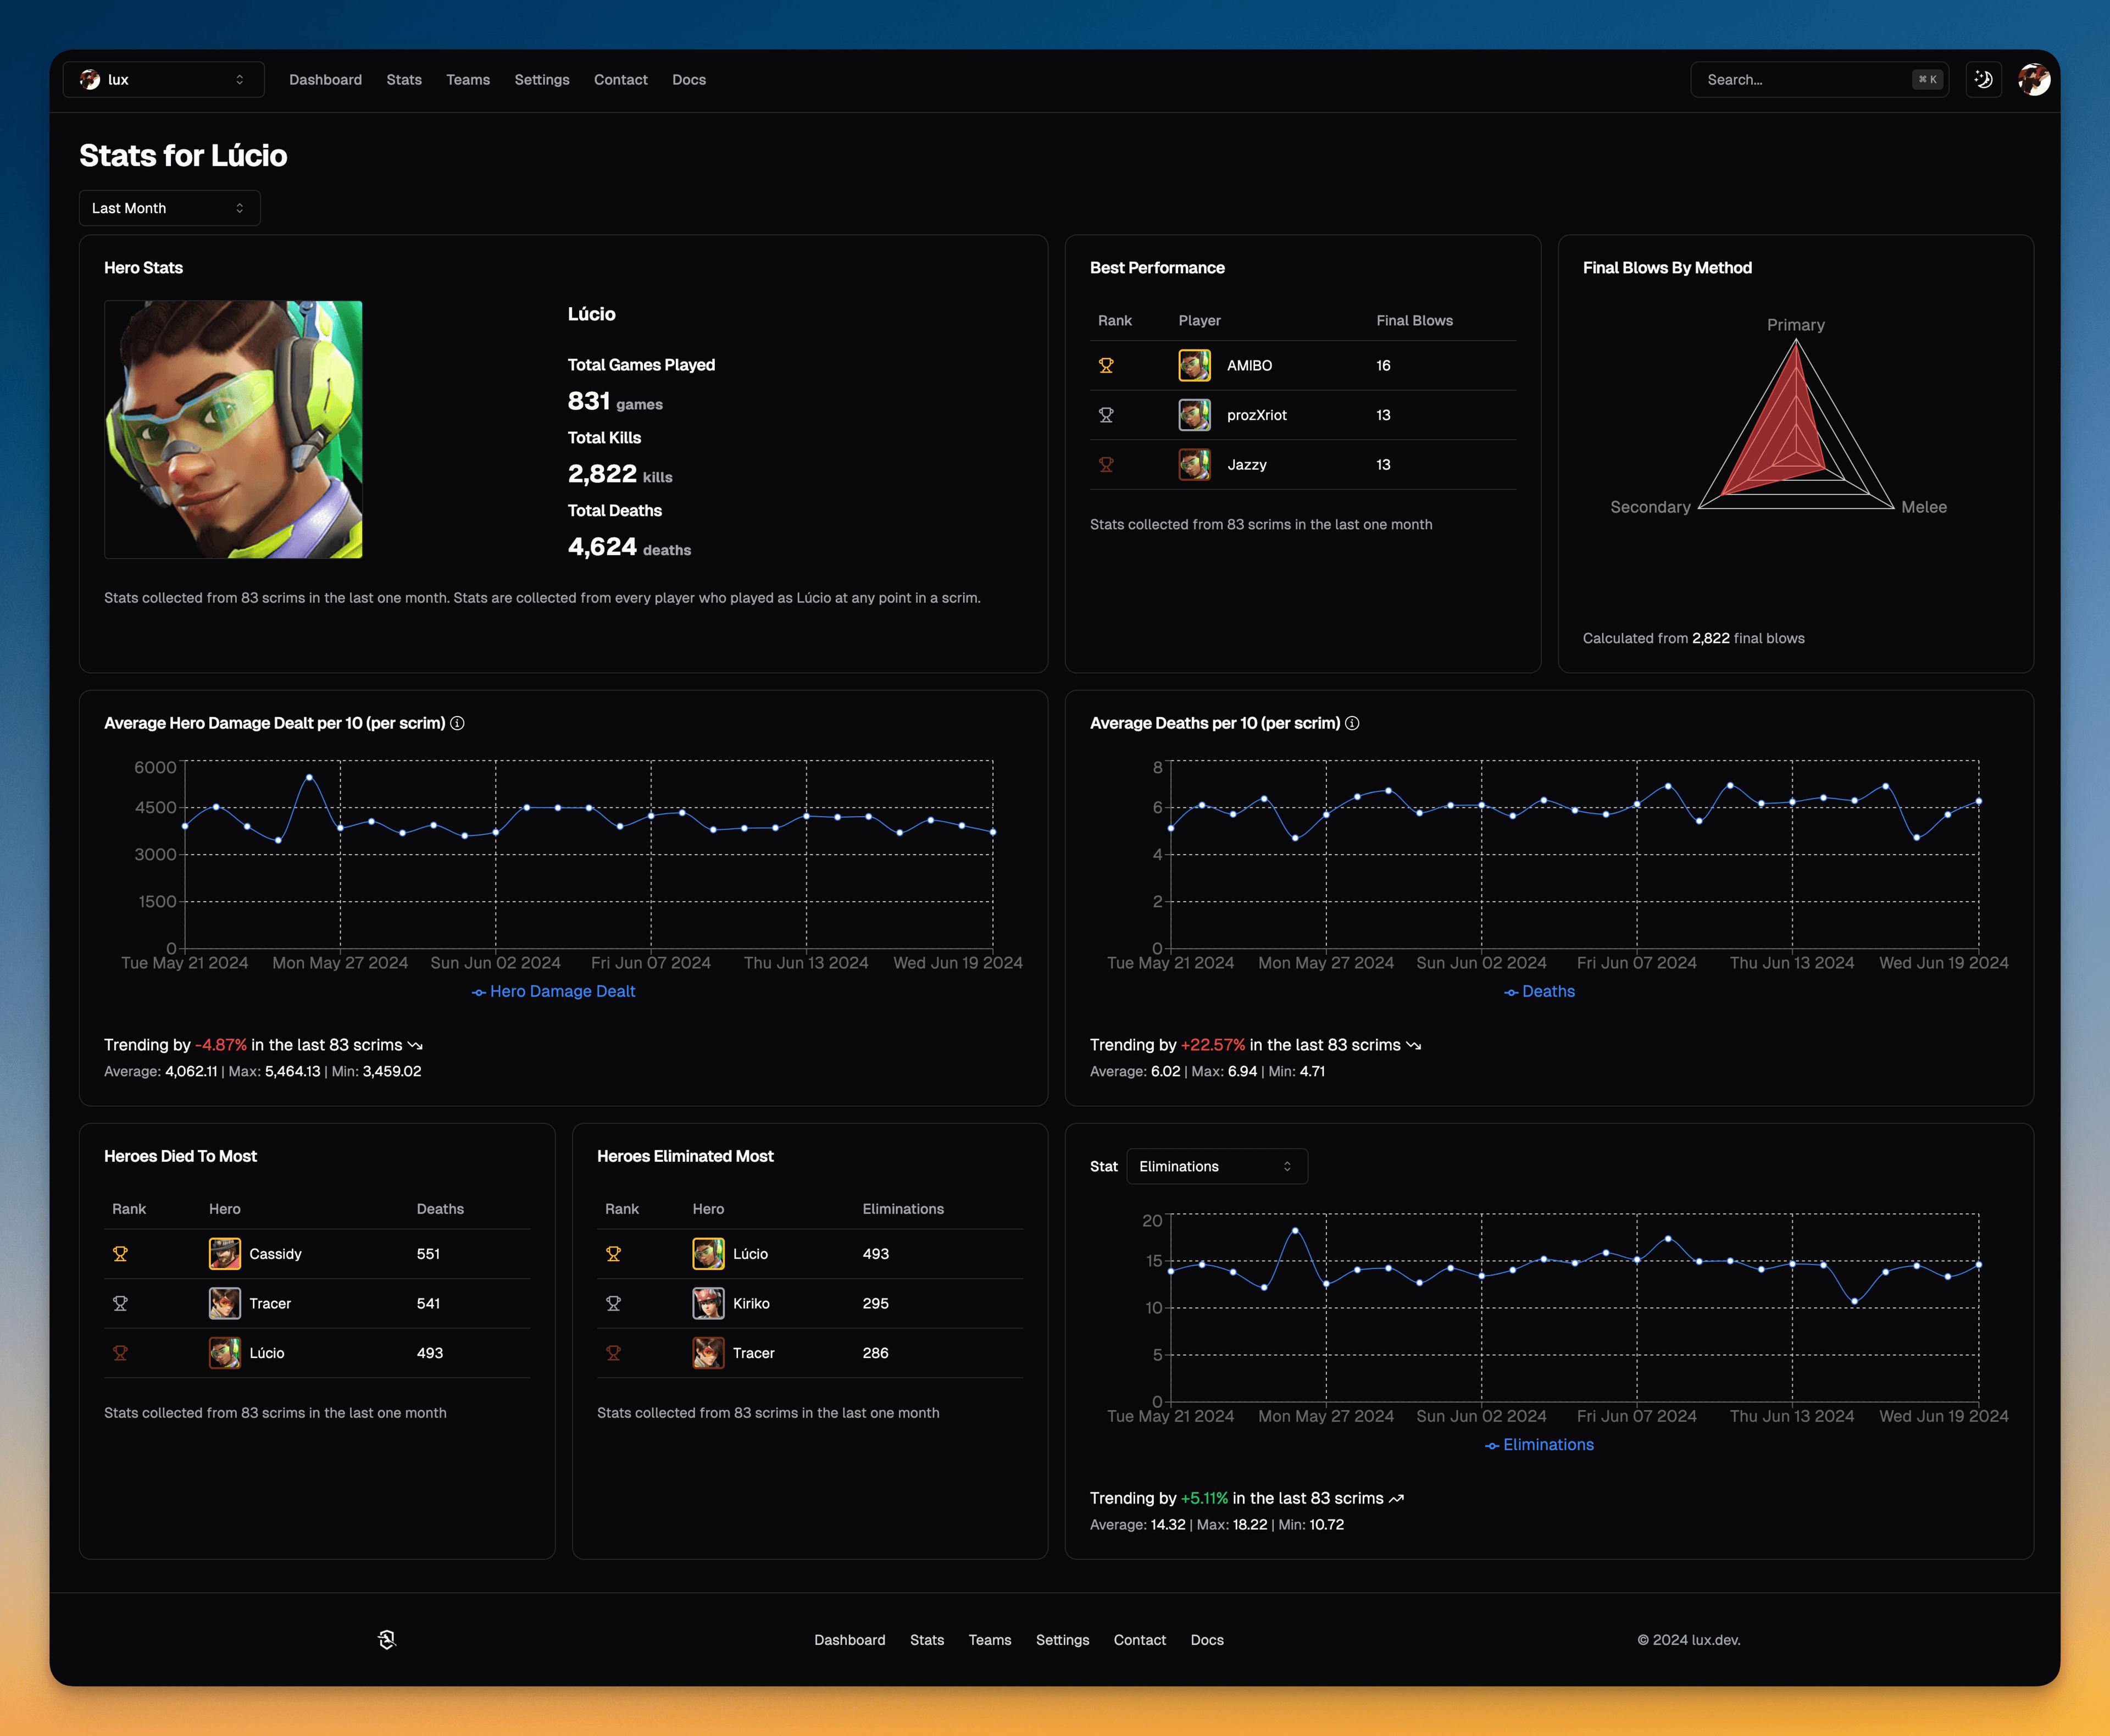Viewport: 2110px width, 1736px height.
Task: Click silver trophy in Kiriko row
Action: (613, 1303)
